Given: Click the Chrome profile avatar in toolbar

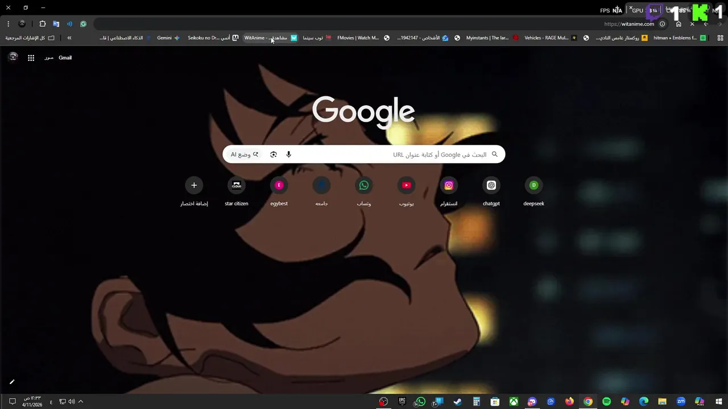Looking at the screenshot, I should (x=22, y=24).
